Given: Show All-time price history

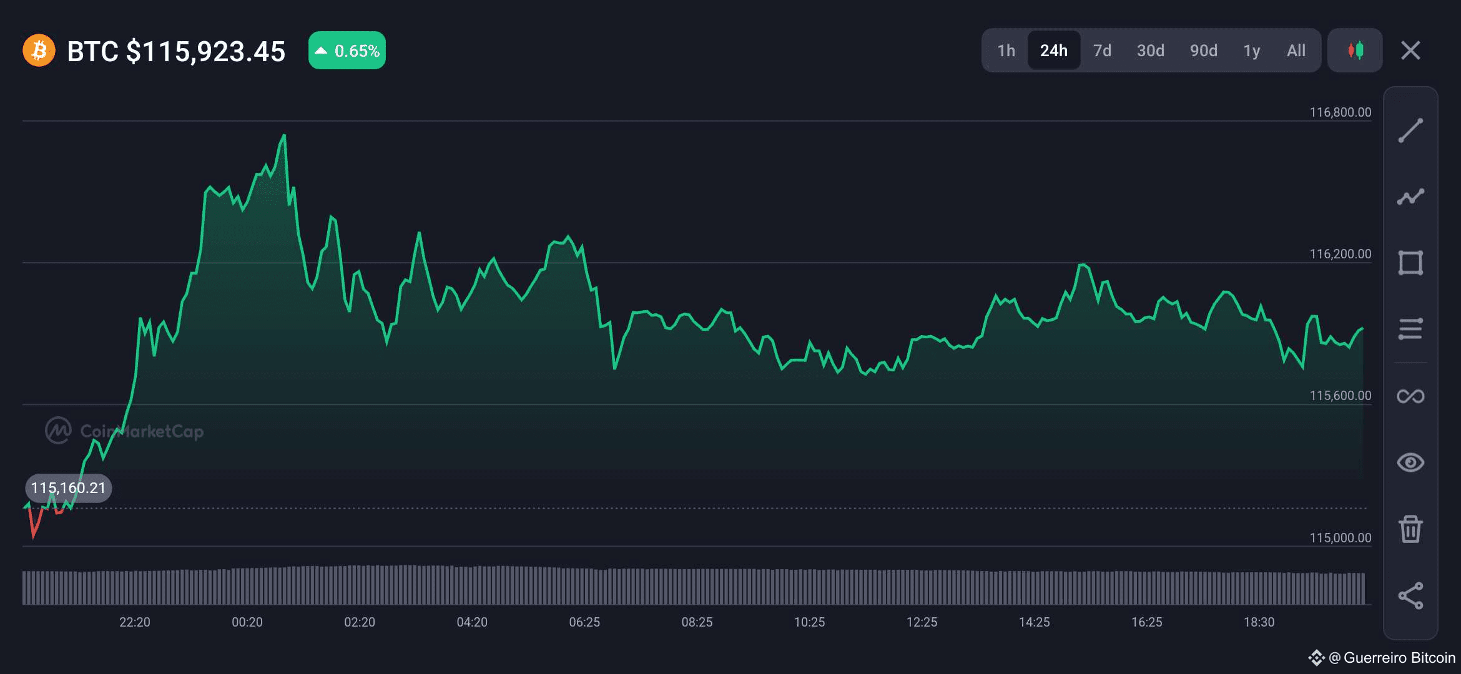Looking at the screenshot, I should point(1296,51).
